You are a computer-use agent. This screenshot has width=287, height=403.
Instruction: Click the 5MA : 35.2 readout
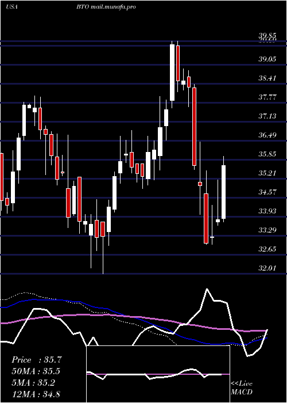click(x=33, y=383)
